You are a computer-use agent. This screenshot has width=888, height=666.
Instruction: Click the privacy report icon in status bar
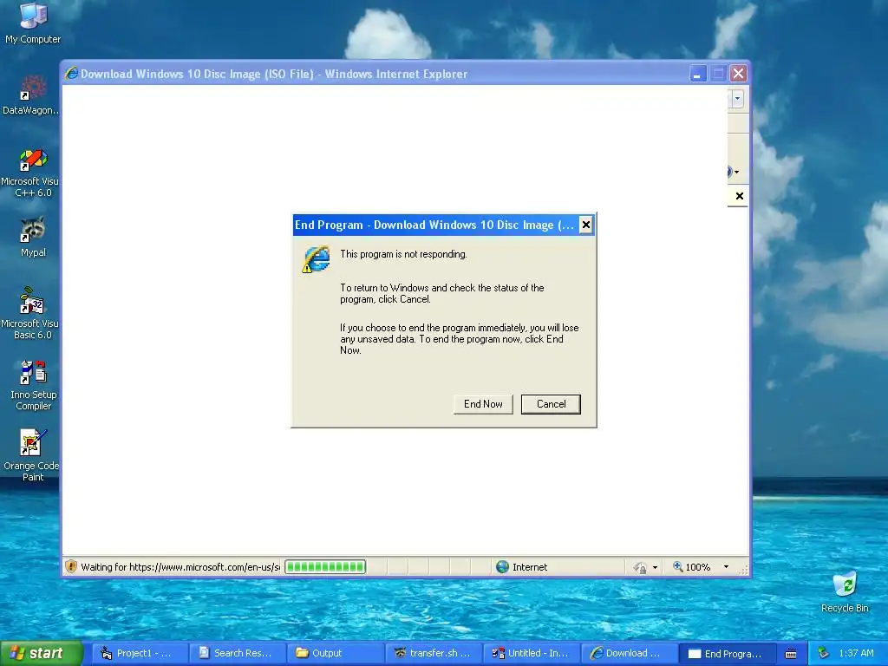click(640, 567)
